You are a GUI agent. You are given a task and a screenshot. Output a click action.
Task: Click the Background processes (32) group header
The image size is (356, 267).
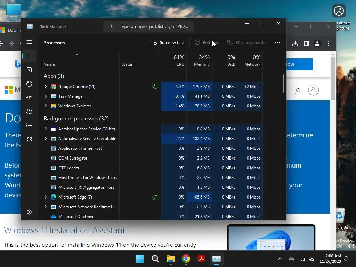click(76, 119)
